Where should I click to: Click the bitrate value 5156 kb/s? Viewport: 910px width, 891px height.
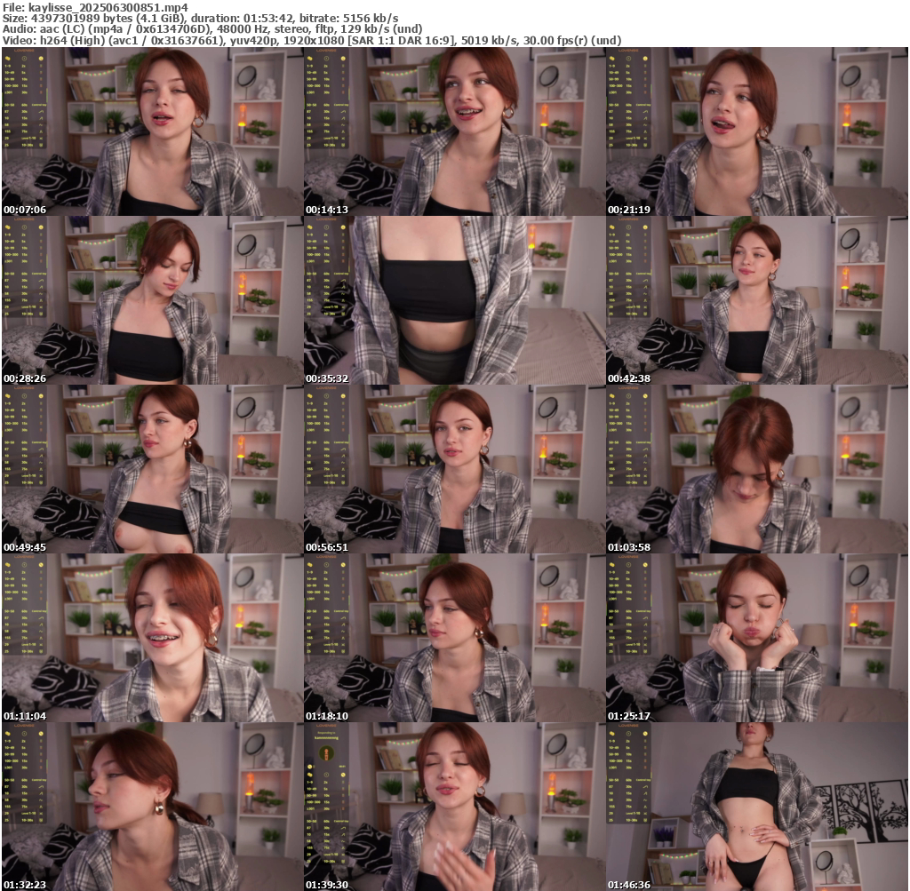coord(371,18)
